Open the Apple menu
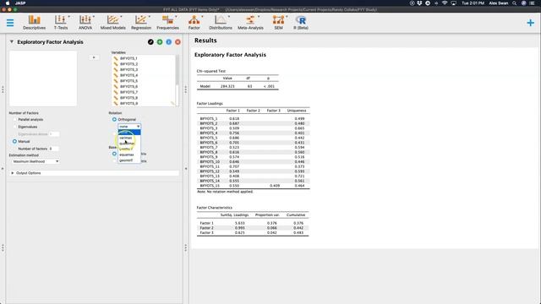This screenshot has height=304, width=541. coord(8,3)
